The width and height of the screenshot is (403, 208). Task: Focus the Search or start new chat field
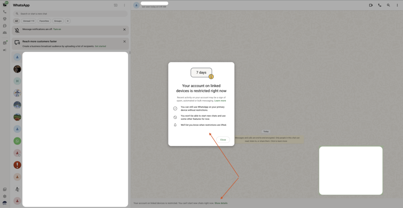(x=70, y=14)
